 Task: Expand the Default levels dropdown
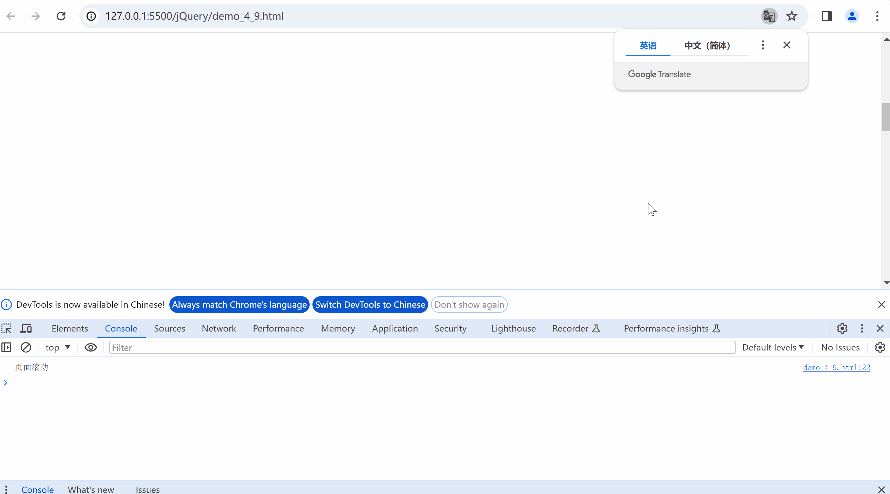(x=773, y=348)
